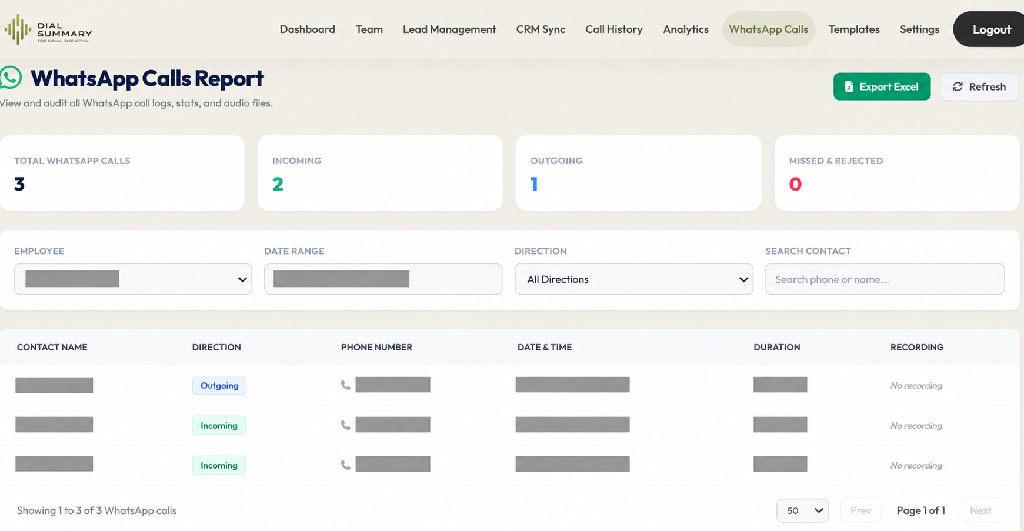The width and height of the screenshot is (1024, 531).
Task: Go to Settings in top navigation
Action: [919, 29]
